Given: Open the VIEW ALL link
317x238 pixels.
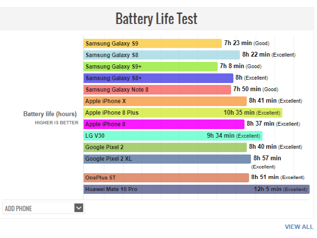Looking at the screenshot, I should (x=299, y=227).
